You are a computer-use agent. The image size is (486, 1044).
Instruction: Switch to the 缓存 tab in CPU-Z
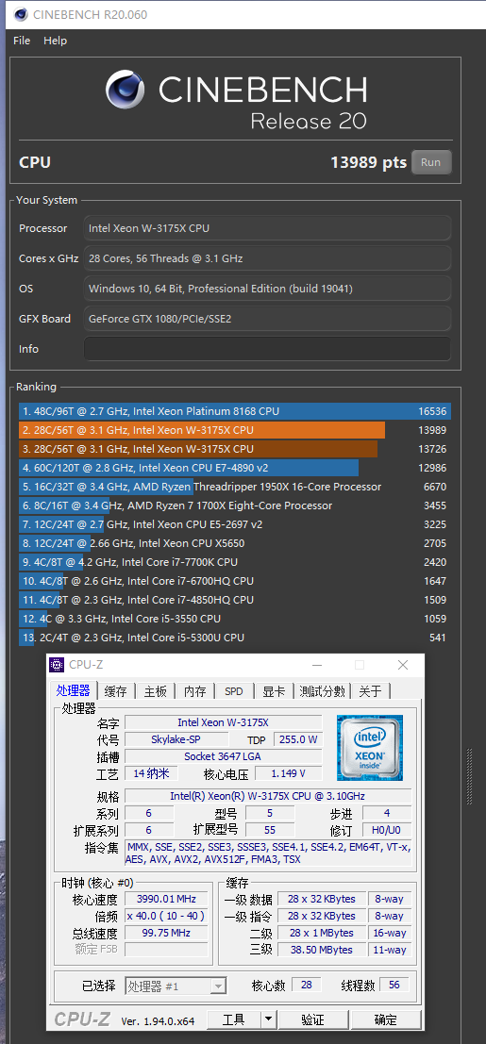[116, 691]
